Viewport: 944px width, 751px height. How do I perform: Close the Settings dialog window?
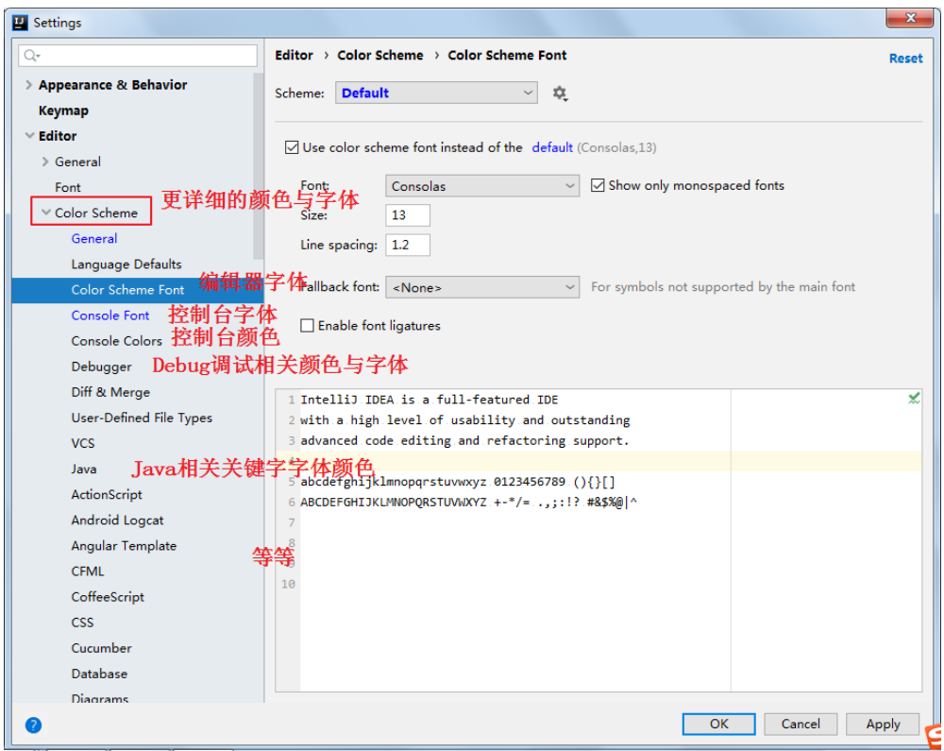(x=910, y=18)
